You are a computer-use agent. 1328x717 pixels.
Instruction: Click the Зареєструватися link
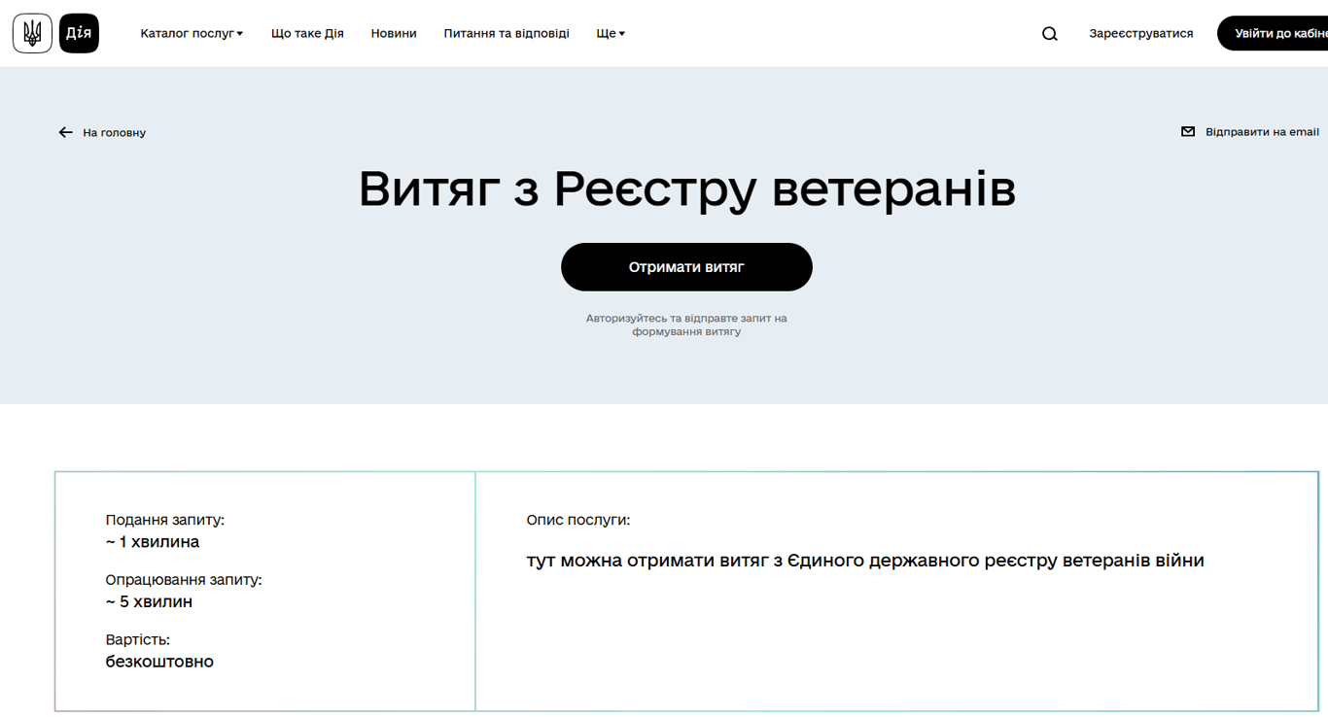click(x=1141, y=33)
